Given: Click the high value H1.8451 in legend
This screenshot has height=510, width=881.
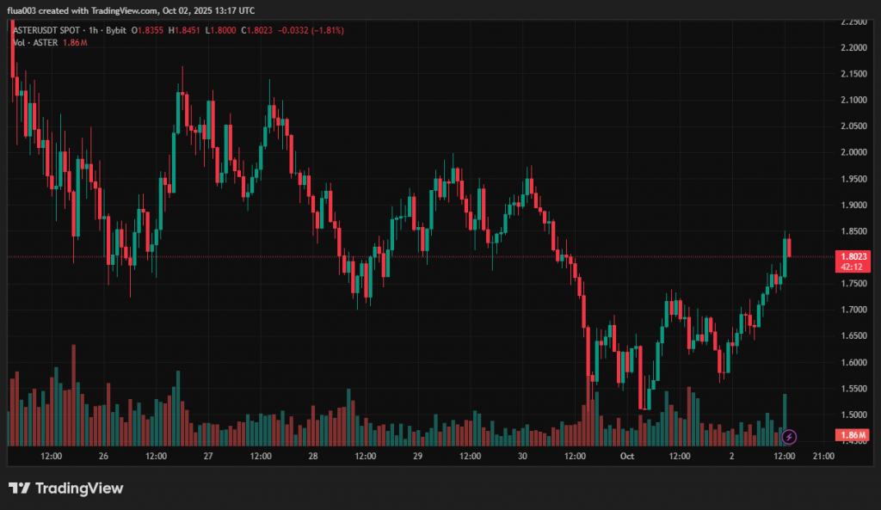Looking at the screenshot, I should pyautogui.click(x=185, y=30).
